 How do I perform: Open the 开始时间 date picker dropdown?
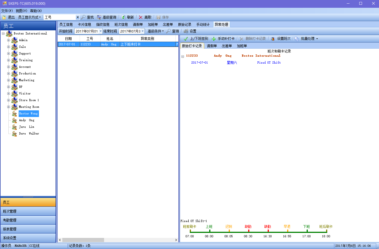100,31
